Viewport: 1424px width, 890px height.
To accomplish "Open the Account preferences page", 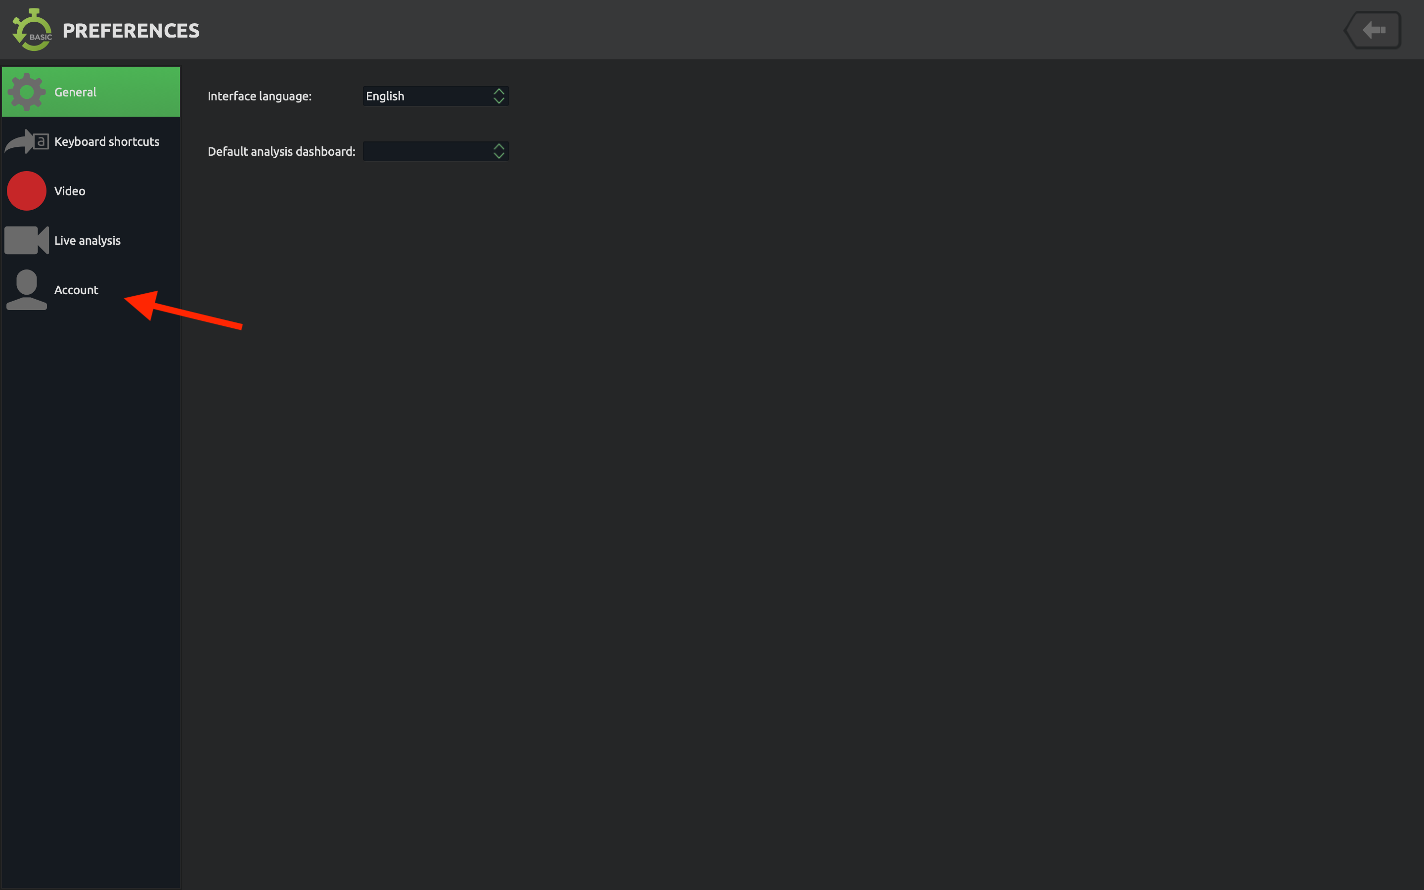I will click(76, 289).
